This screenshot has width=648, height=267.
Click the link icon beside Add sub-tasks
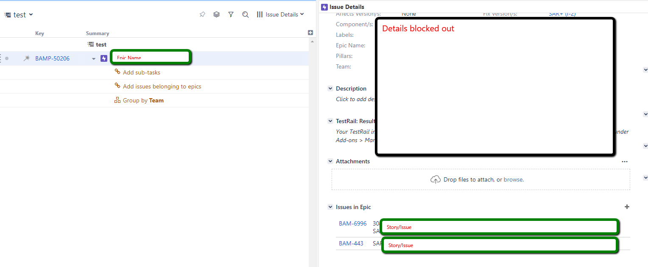(x=117, y=72)
